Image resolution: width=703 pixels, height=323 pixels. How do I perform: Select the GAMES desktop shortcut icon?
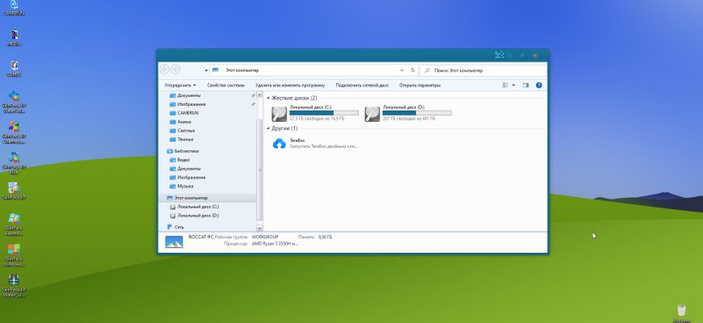point(15,65)
